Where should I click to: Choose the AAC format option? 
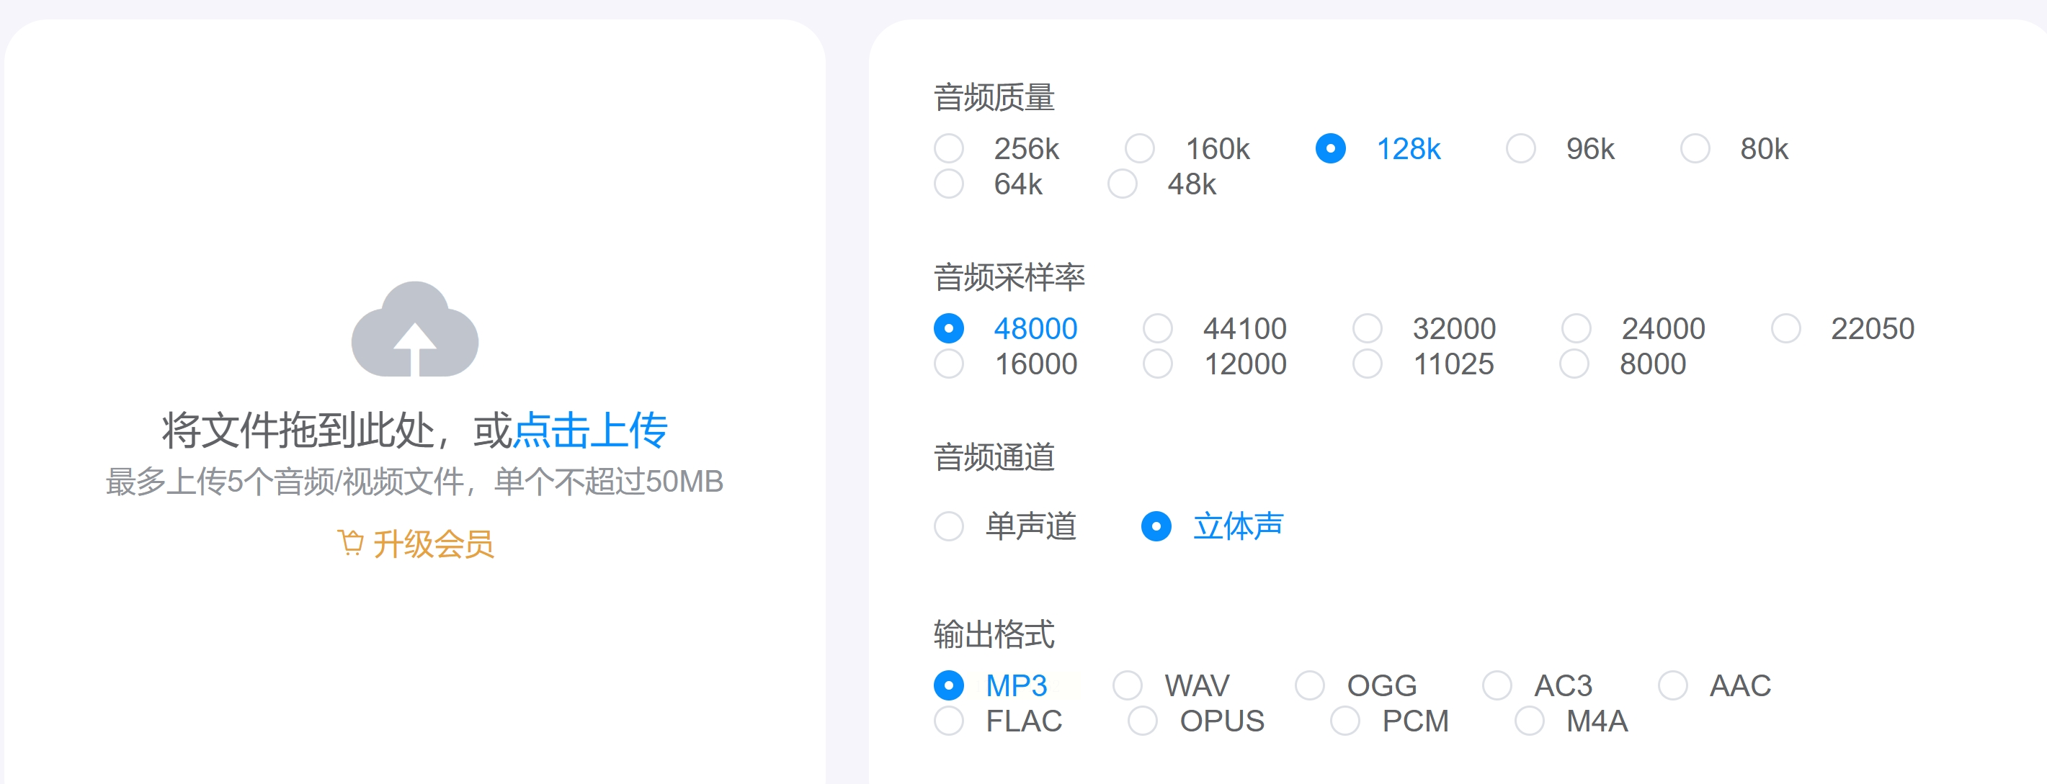(x=1672, y=685)
